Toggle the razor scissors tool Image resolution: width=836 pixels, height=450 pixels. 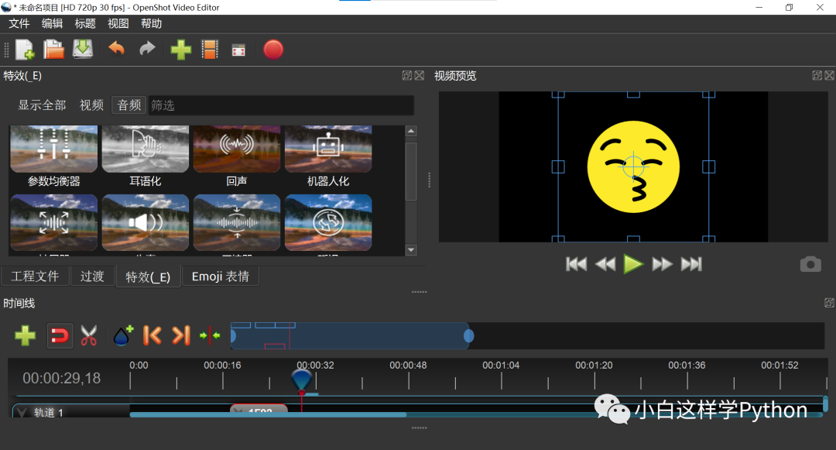88,336
